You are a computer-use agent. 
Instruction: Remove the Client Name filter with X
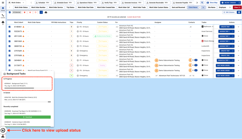(203, 8)
